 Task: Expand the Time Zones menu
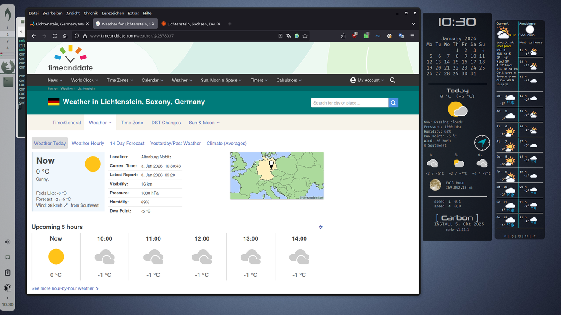(x=120, y=80)
